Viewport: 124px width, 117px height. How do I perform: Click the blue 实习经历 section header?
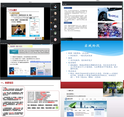[x=68, y=8]
